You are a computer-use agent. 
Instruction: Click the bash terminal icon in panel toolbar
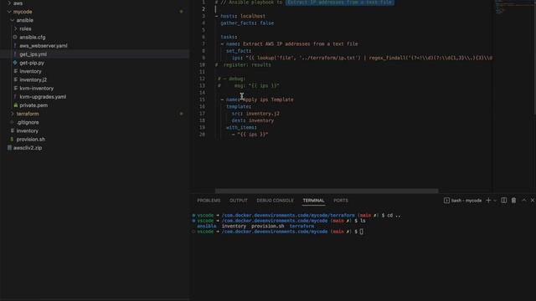(446, 201)
